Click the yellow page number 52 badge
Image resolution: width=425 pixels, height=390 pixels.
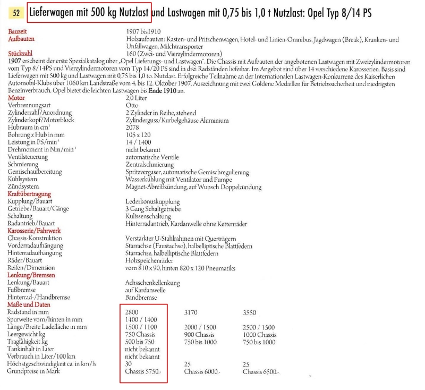point(15,12)
